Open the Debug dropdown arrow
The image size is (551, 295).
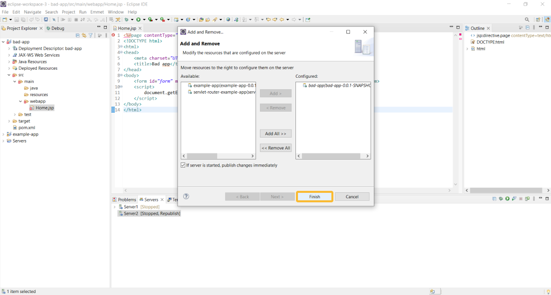click(132, 19)
